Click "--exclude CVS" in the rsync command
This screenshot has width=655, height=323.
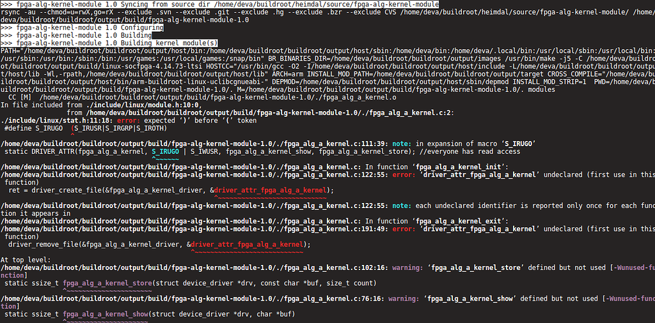pos(371,12)
